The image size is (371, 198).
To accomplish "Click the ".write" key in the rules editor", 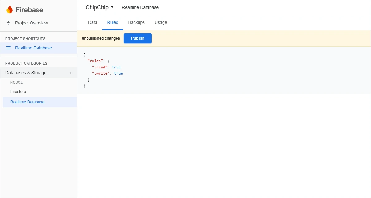I will [x=101, y=73].
